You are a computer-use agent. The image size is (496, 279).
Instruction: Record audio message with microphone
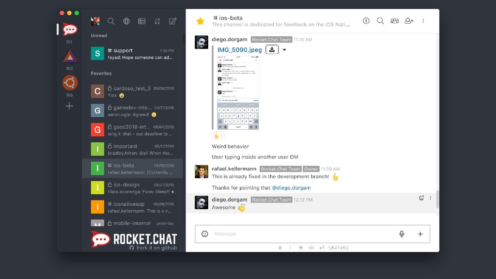tap(402, 234)
